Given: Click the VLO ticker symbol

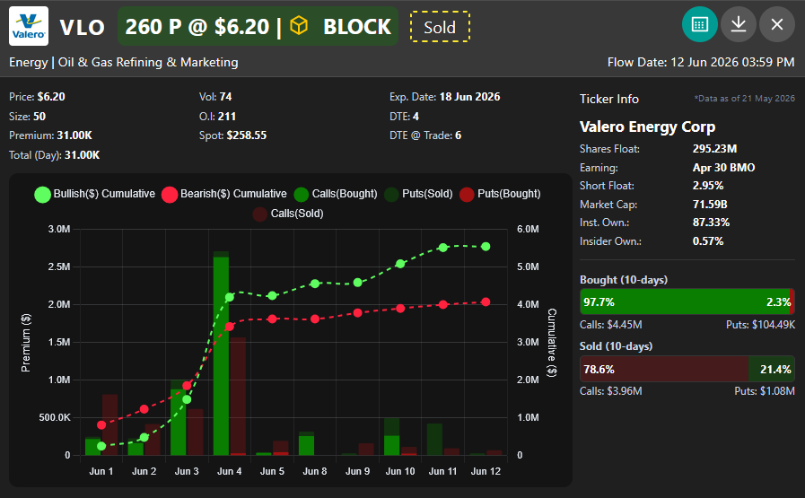Looking at the screenshot, I should pos(83,27).
